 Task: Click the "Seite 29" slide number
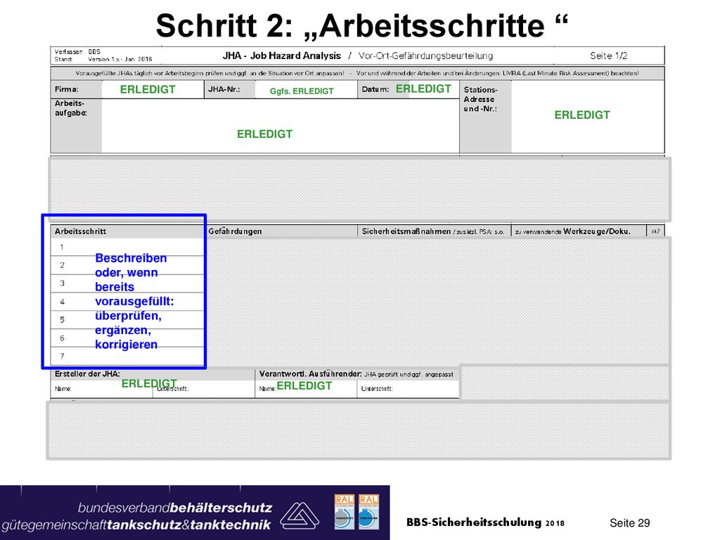(630, 523)
